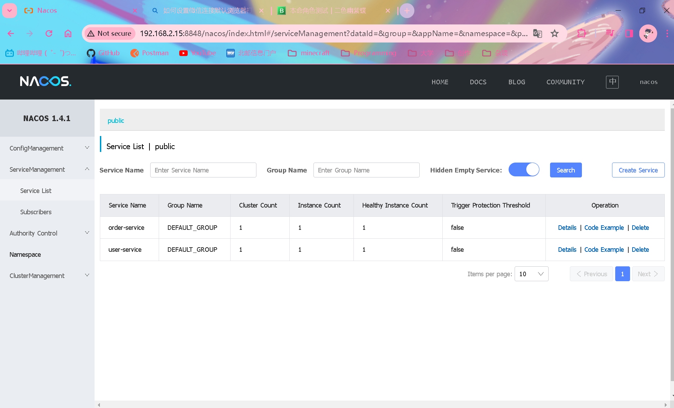Open the browser three-dot menu

click(667, 34)
